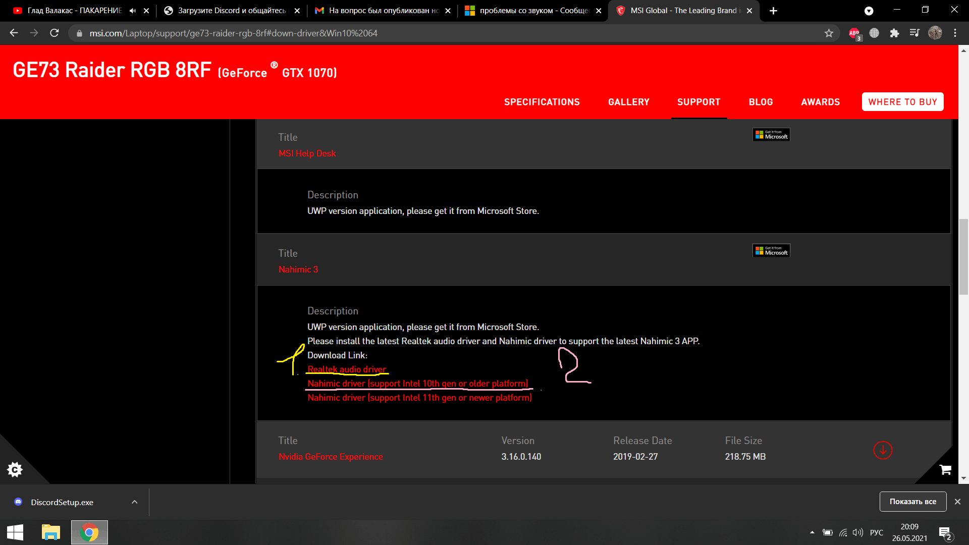Download Nvidia GeForce Experience via red arrow
This screenshot has height=545, width=969.
click(x=883, y=450)
